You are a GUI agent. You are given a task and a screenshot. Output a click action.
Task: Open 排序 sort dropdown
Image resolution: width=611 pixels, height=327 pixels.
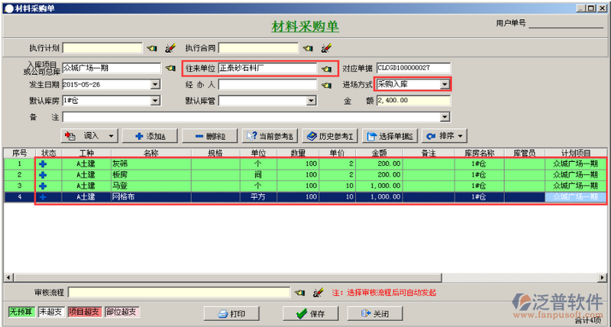coord(461,136)
